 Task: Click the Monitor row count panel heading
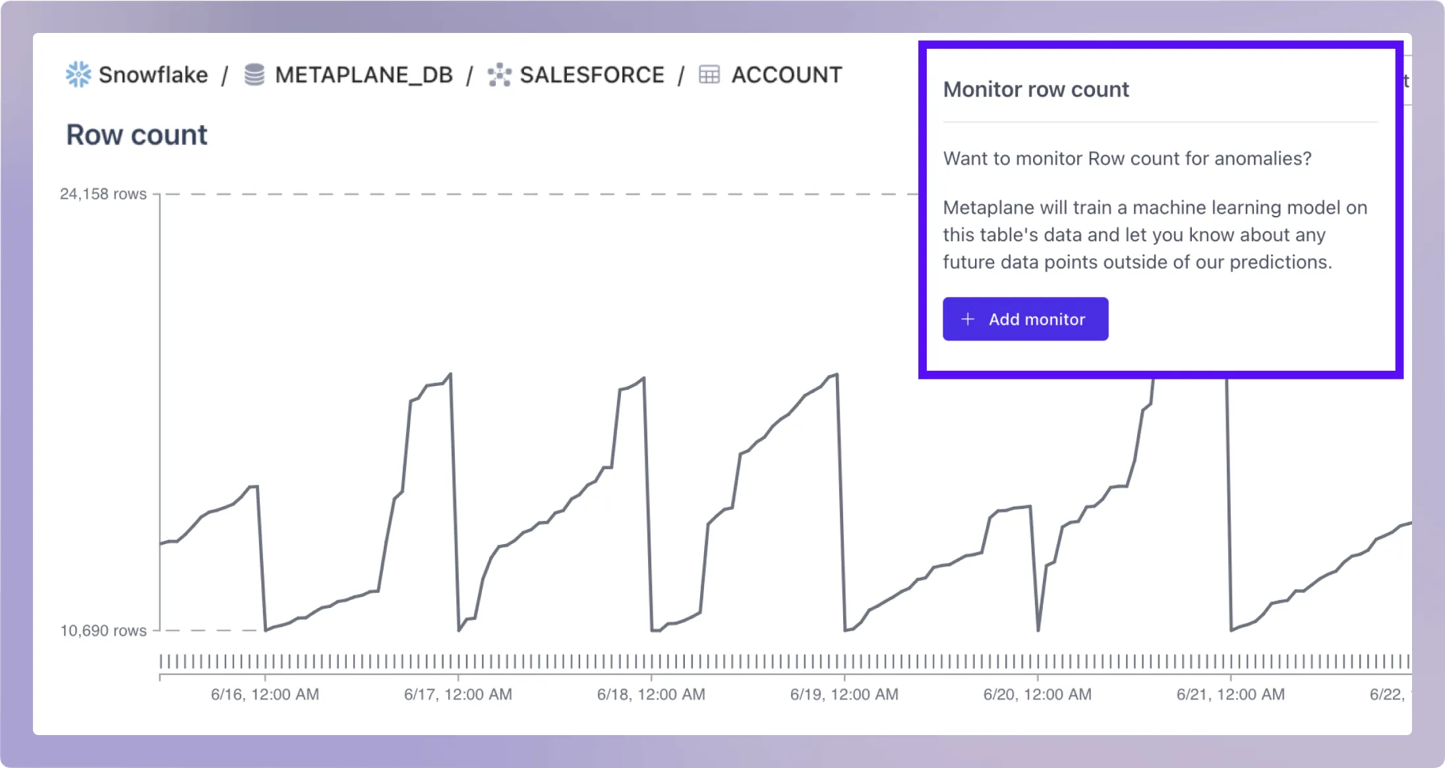point(1036,89)
